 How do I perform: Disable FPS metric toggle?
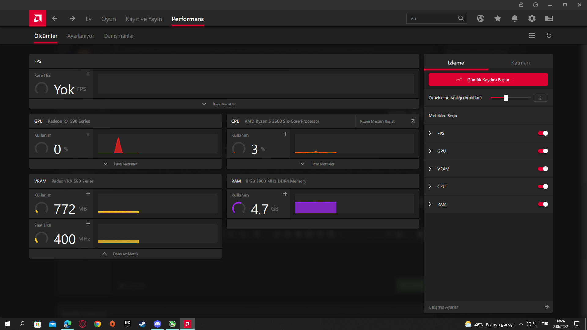point(543,133)
